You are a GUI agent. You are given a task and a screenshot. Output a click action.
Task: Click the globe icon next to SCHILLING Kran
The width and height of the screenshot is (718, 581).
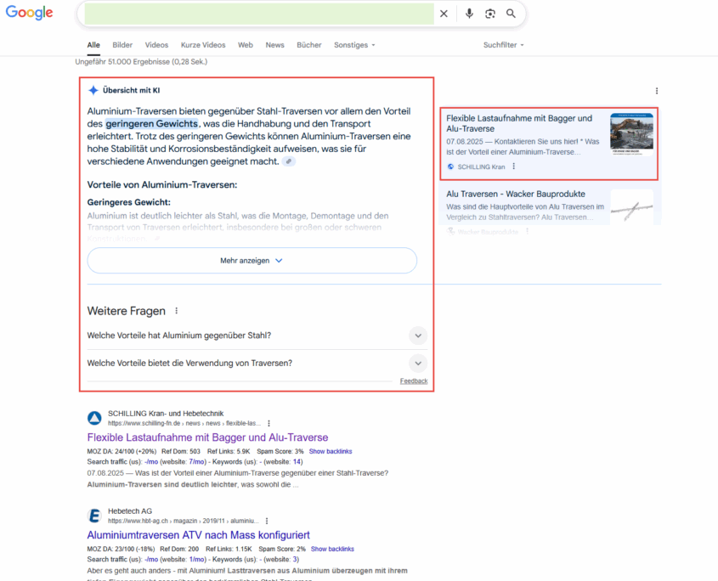pyautogui.click(x=450, y=166)
